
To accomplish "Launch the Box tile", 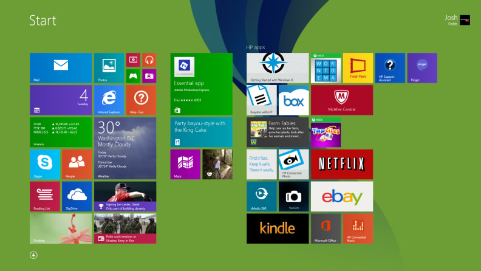I will (293, 100).
